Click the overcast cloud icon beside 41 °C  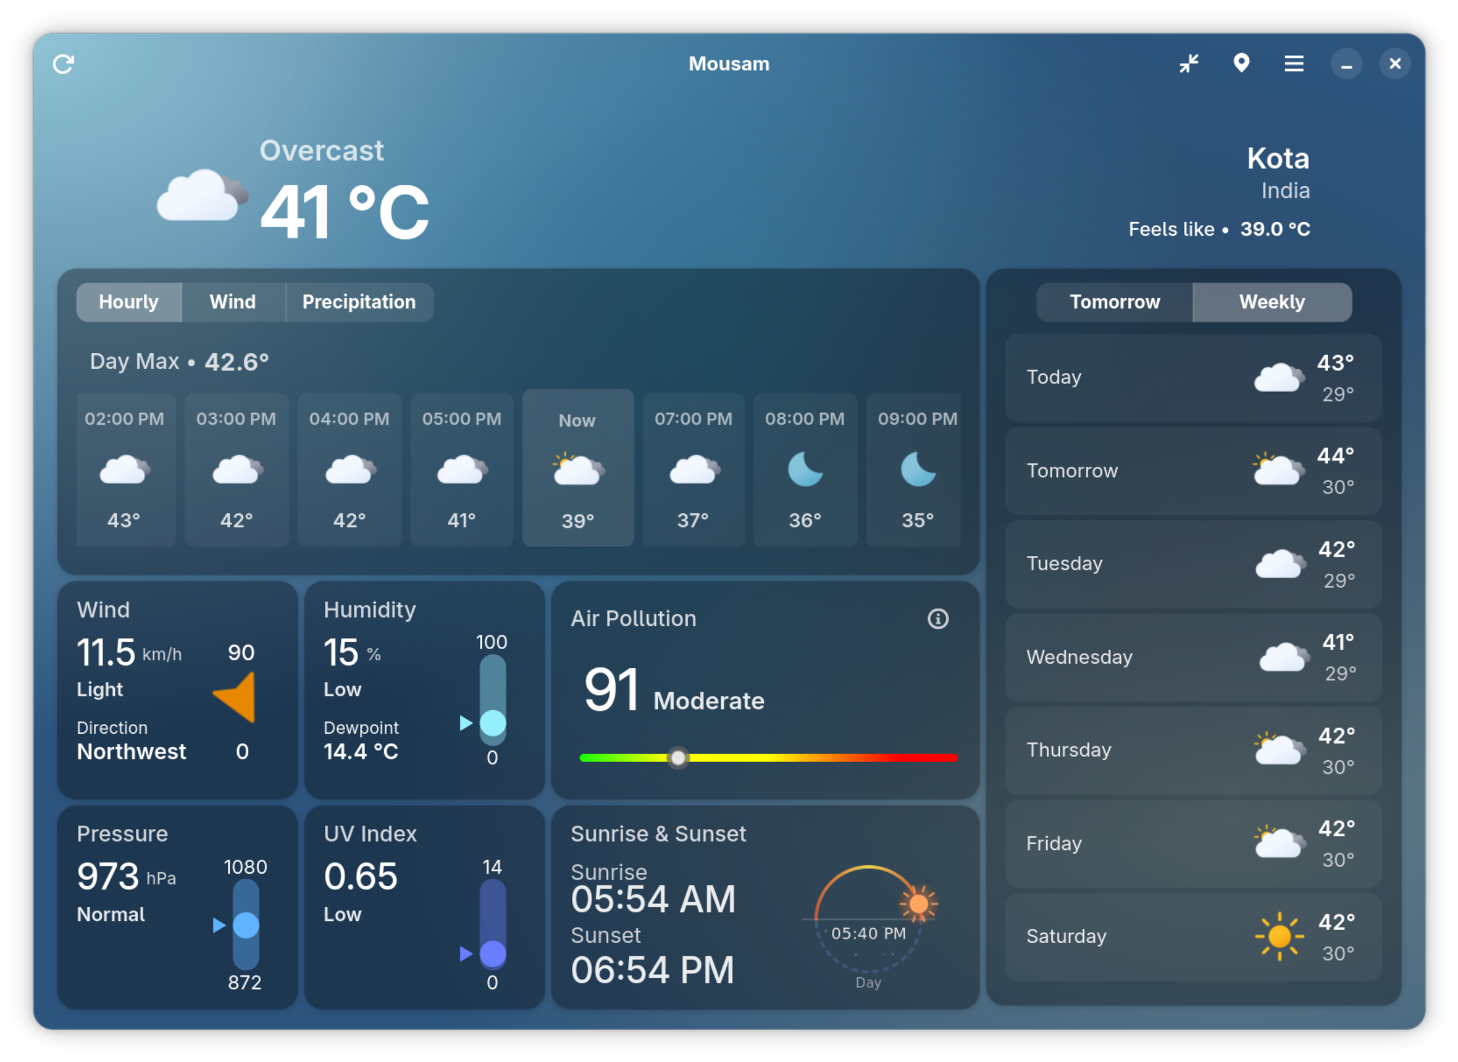pos(202,196)
